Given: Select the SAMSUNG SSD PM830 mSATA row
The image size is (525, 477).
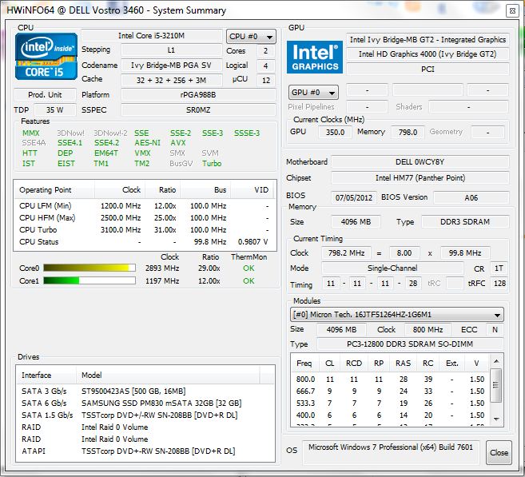Looking at the screenshot, I should point(145,403).
